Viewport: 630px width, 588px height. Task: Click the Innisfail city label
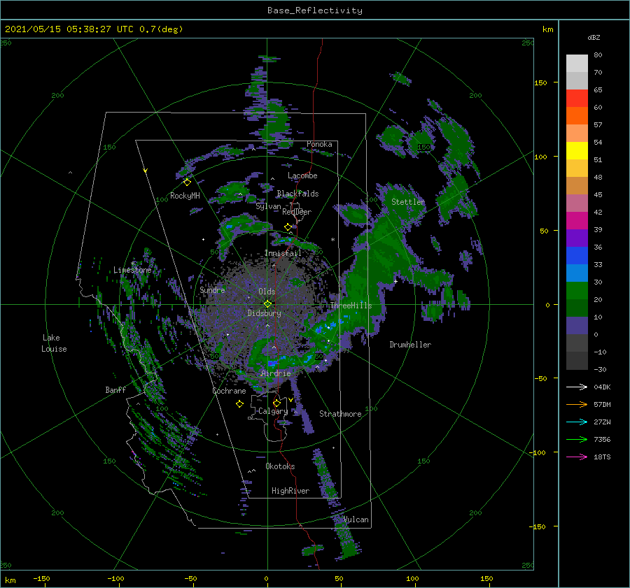click(283, 253)
